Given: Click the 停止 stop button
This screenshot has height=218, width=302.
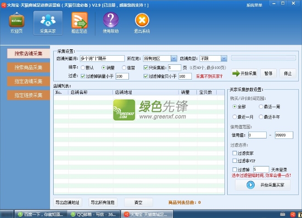Looking at the screenshot, I should coord(288,73).
